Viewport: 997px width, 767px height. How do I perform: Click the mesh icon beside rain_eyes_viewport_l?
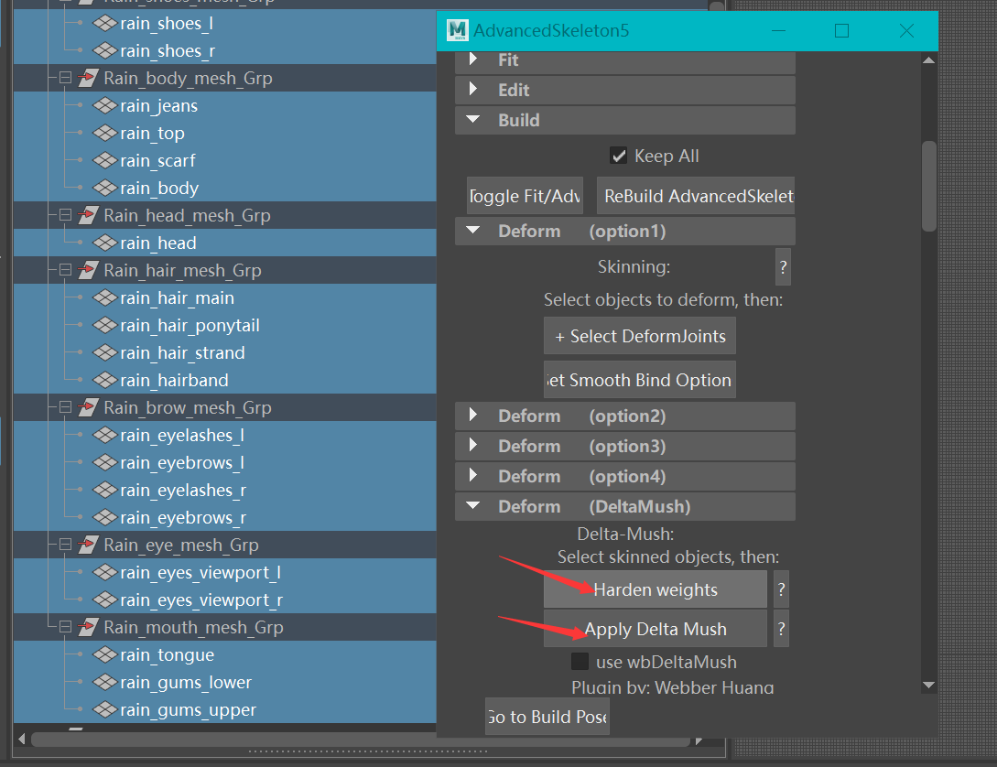tap(103, 572)
